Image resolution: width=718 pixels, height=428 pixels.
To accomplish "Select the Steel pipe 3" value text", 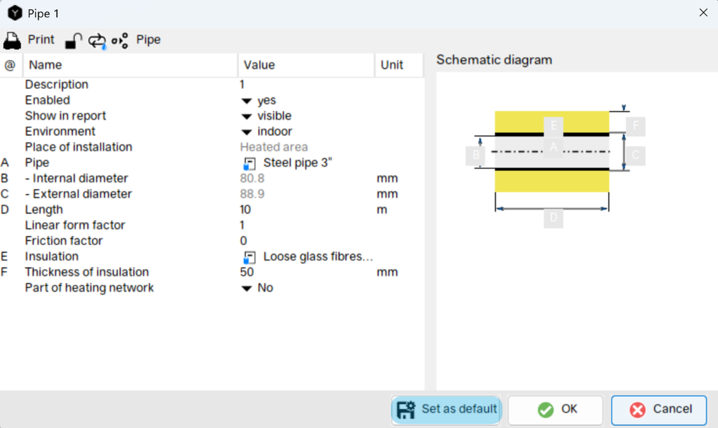I will point(297,163).
